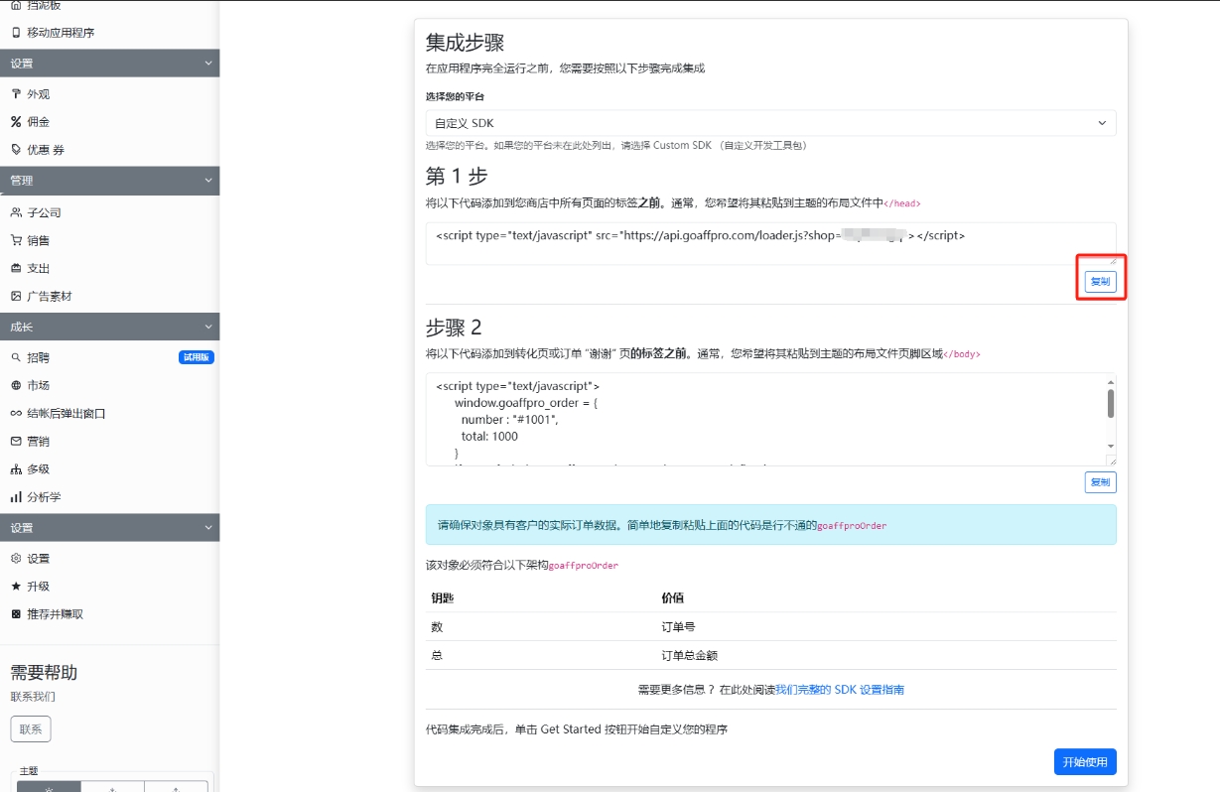Click the 钥匙 column header

tap(443, 598)
